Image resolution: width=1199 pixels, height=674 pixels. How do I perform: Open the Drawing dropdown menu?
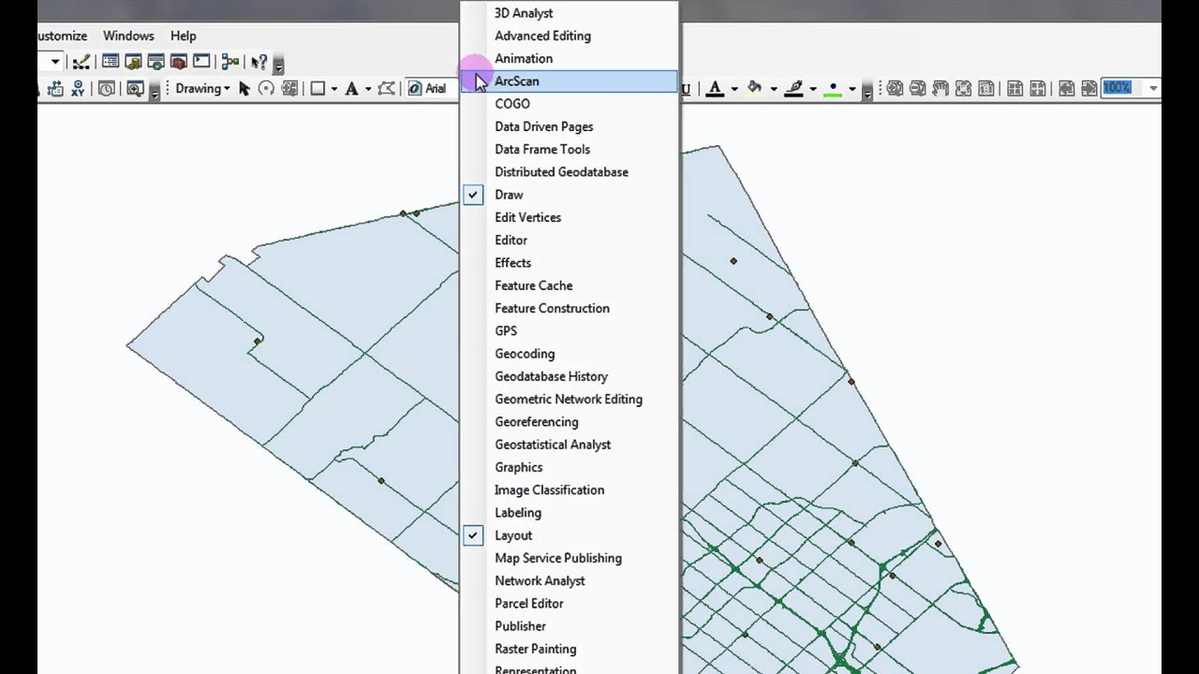pos(202,89)
